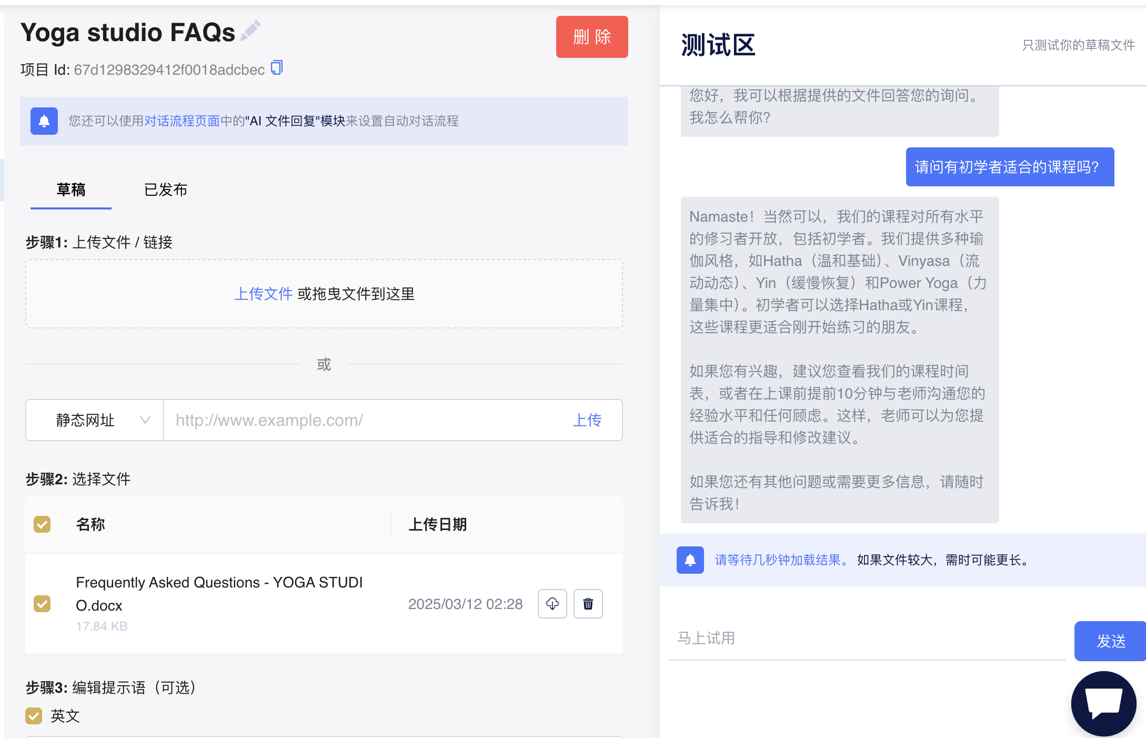Toggle the 英文 checkbox
Viewport: 1146px width, 738px height.
tap(34, 716)
